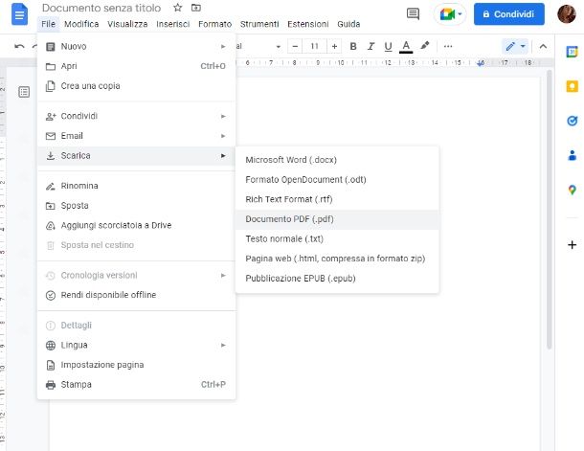Open the more options three dots

[448, 46]
